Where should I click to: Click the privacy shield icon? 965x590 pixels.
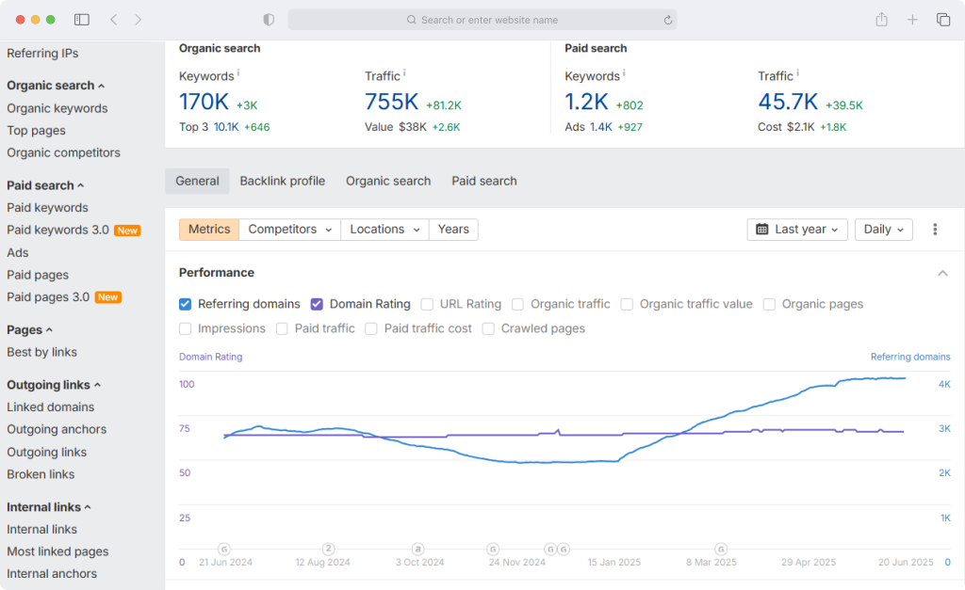(x=269, y=20)
